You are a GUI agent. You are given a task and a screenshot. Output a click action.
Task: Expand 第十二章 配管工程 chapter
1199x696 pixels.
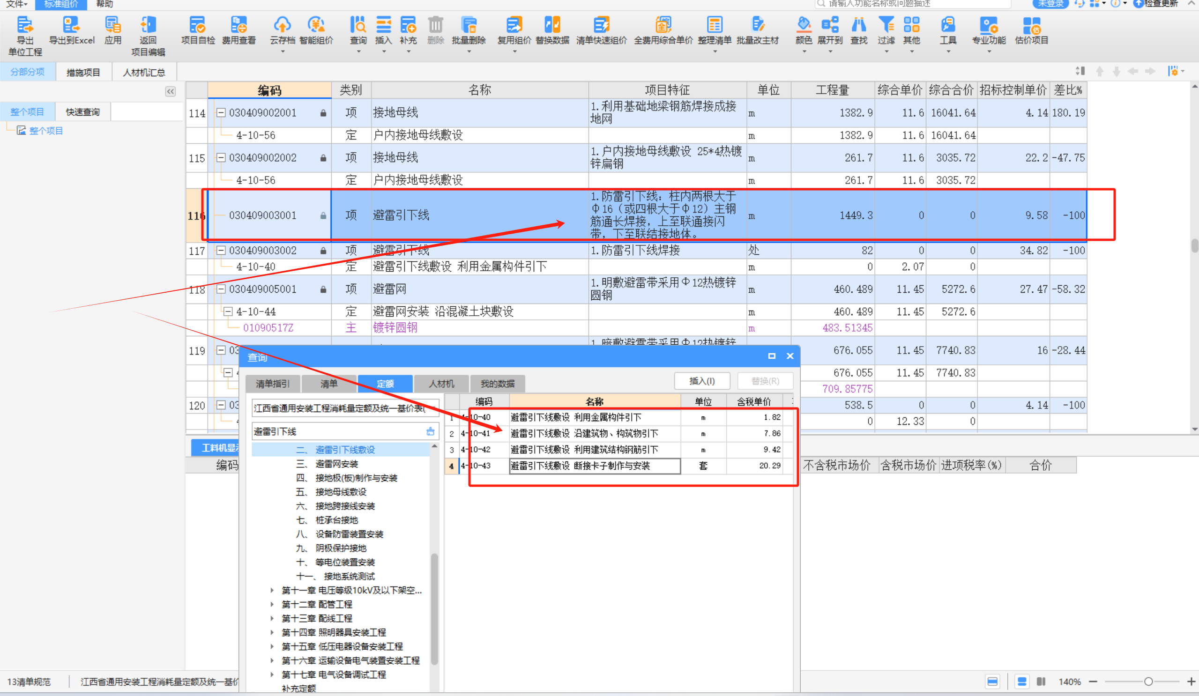pyautogui.click(x=272, y=604)
